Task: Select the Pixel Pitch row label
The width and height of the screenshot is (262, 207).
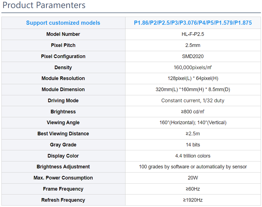Action: [63, 45]
